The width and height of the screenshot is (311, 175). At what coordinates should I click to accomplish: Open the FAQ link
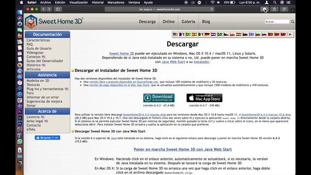coord(30,44)
